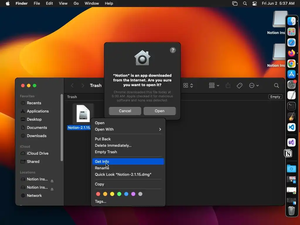This screenshot has height=225, width=300.
Task: Select Put Back in context menu
Action: click(x=128, y=139)
